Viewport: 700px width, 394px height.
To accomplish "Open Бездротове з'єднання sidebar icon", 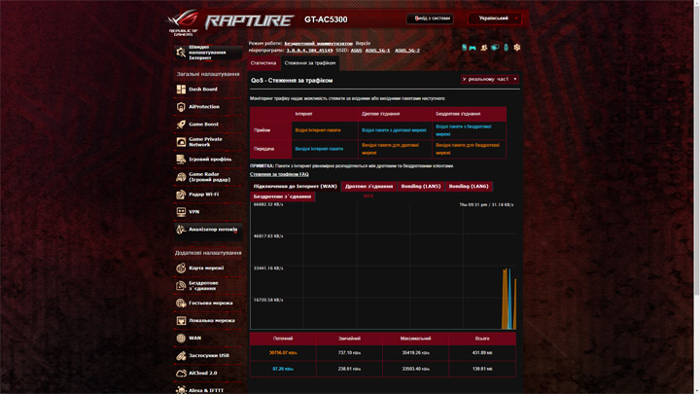I will (x=181, y=285).
